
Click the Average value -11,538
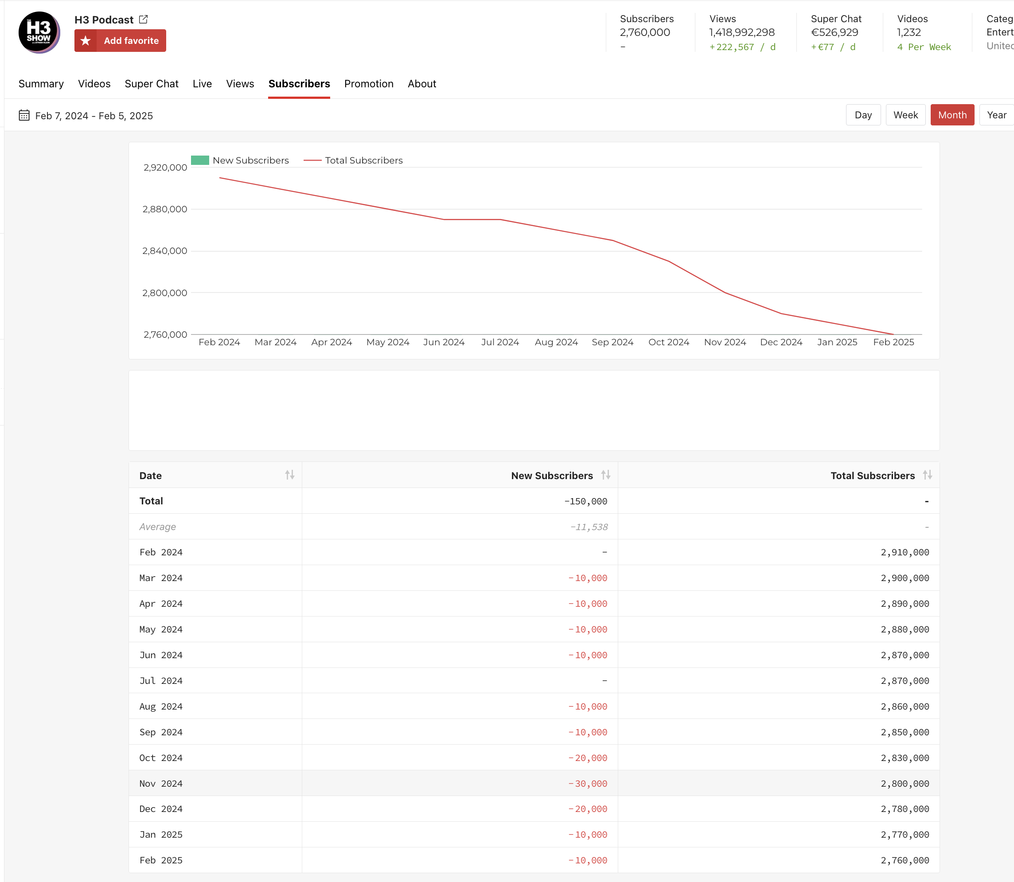(x=589, y=527)
